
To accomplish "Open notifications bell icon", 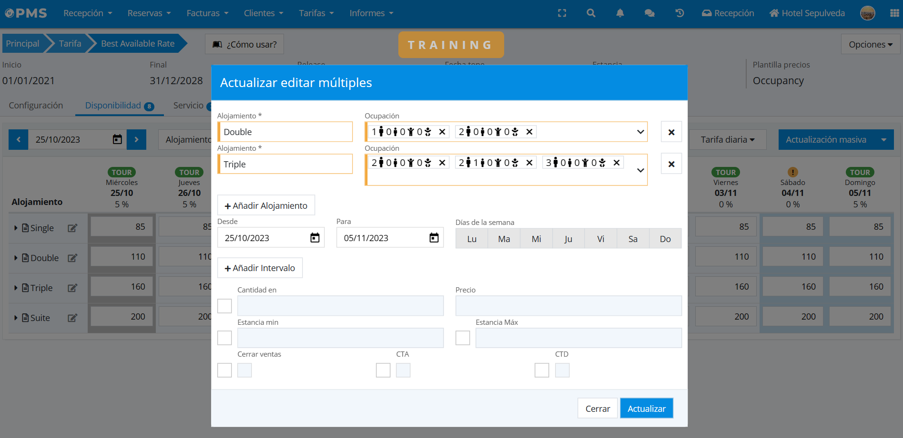I will (x=620, y=13).
